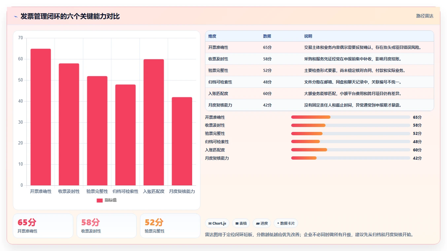Image resolution: width=447 pixels, height=251 pixels.
Task: Click 月度复核能力 cell in the table
Action: [x=220, y=105]
